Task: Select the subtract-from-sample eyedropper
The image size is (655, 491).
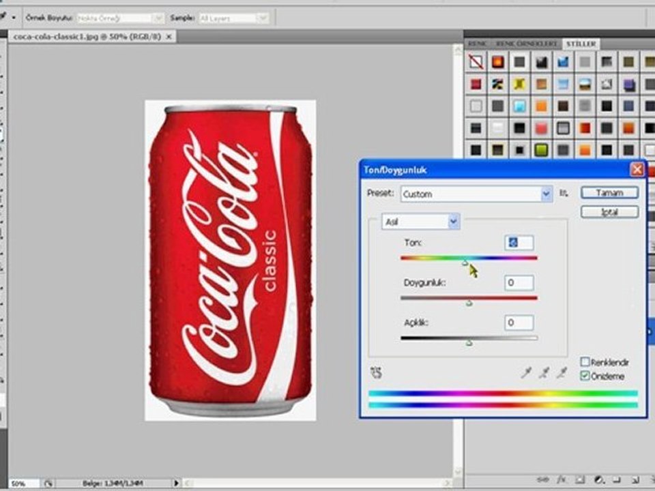Action: pos(562,372)
